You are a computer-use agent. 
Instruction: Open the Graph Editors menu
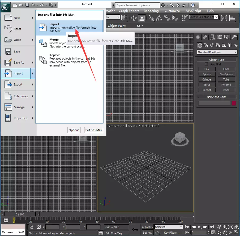coord(129,11)
